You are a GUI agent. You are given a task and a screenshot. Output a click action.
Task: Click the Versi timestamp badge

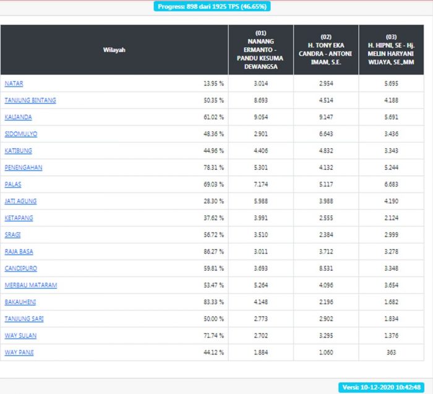click(382, 387)
